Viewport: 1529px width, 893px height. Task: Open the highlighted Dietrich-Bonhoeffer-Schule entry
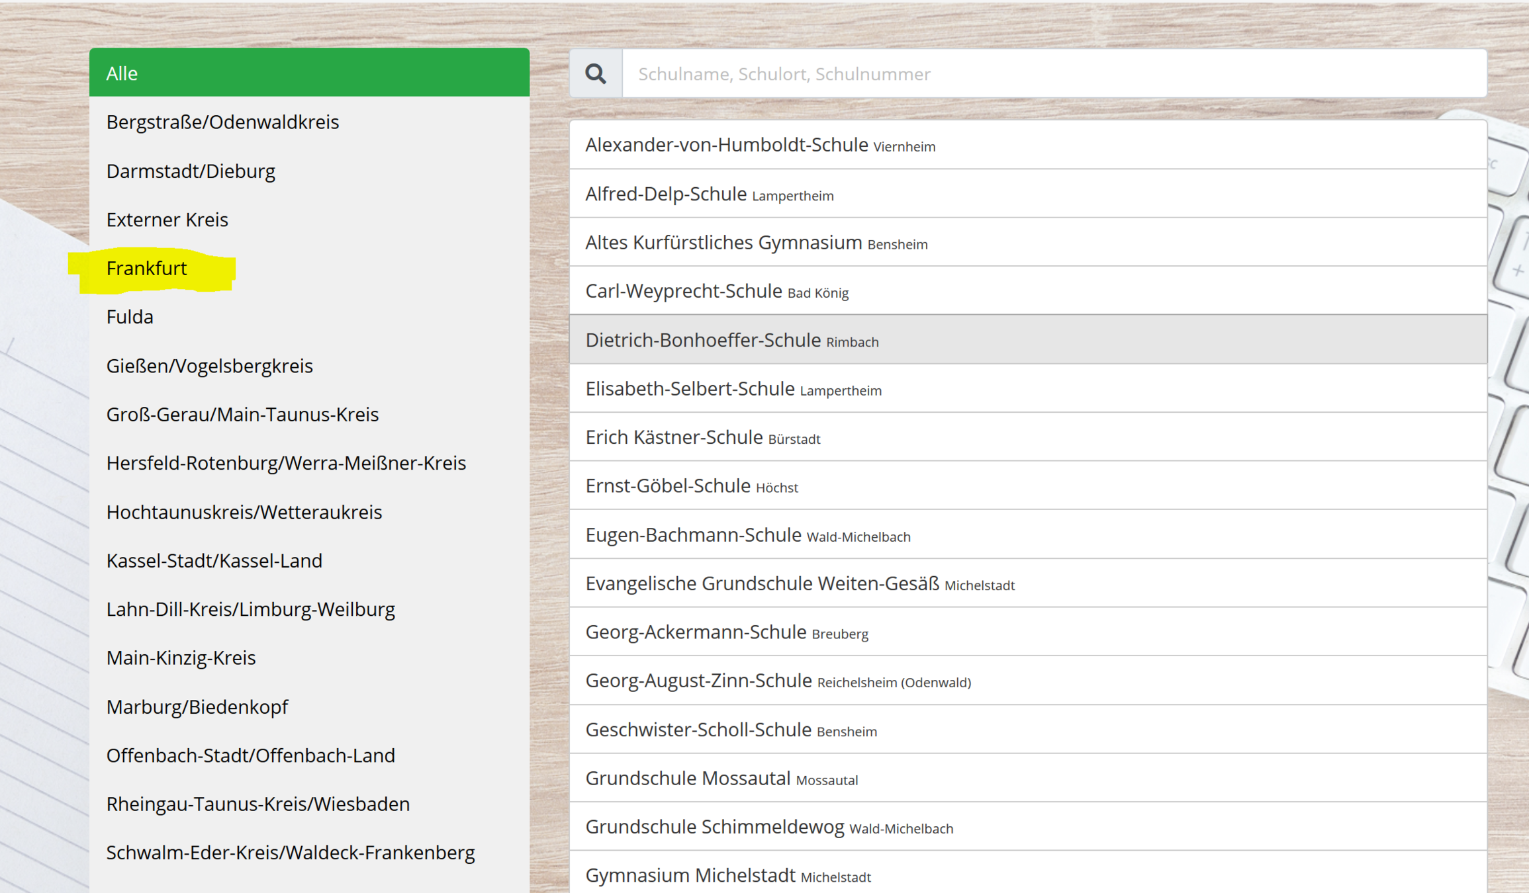click(731, 340)
